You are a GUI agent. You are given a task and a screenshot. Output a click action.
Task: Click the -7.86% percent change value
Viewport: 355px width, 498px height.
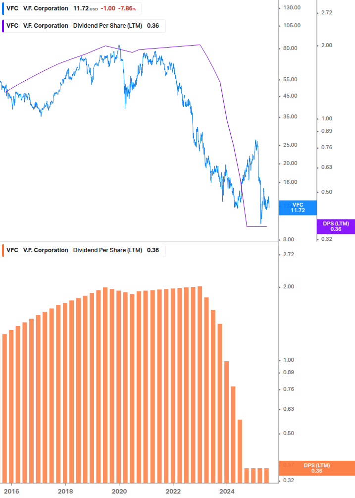(x=127, y=8)
